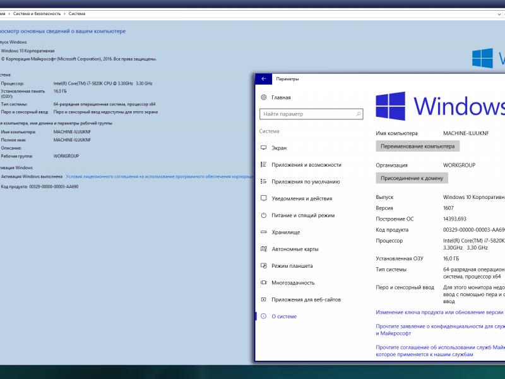Viewport: 505px width, 379px height.
Task: Open the address bar history dropdown arrow
Action: point(499,14)
